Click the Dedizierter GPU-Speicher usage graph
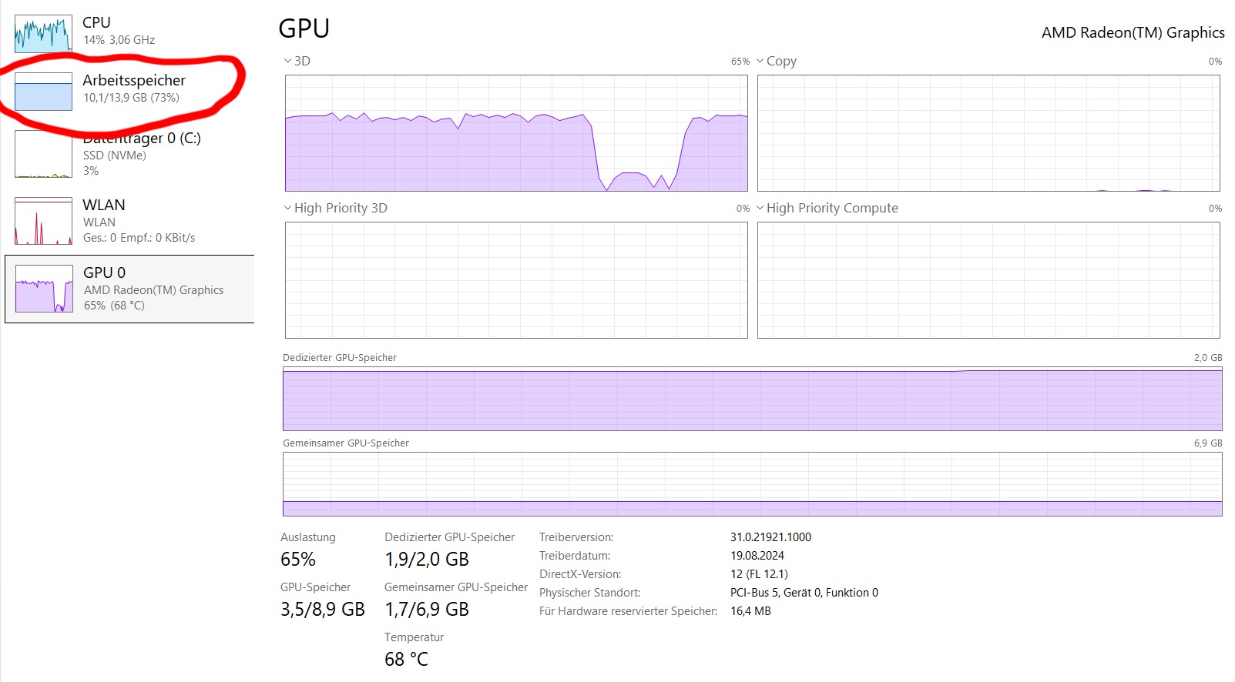This screenshot has height=682, width=1235. 752,399
